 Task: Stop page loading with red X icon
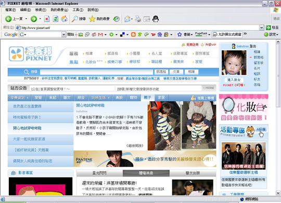pyautogui.click(x=47, y=19)
